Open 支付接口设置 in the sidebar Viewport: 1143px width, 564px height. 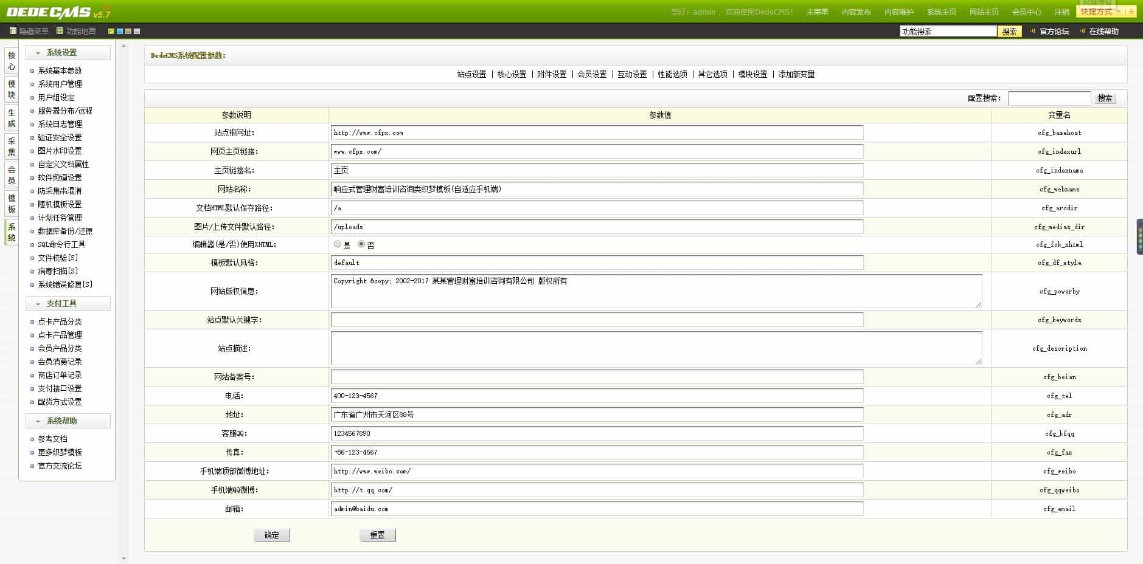[60, 388]
